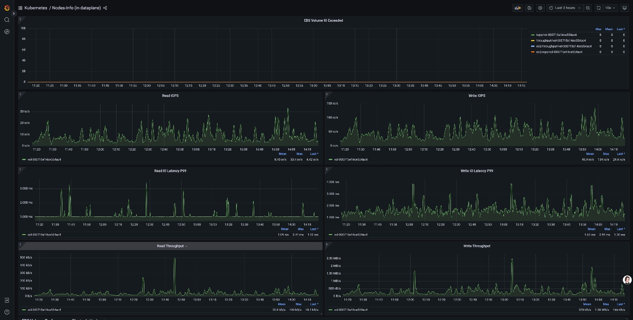Click the yellow throughput/vol series color swatch
633x320 pixels.
coord(533,40)
